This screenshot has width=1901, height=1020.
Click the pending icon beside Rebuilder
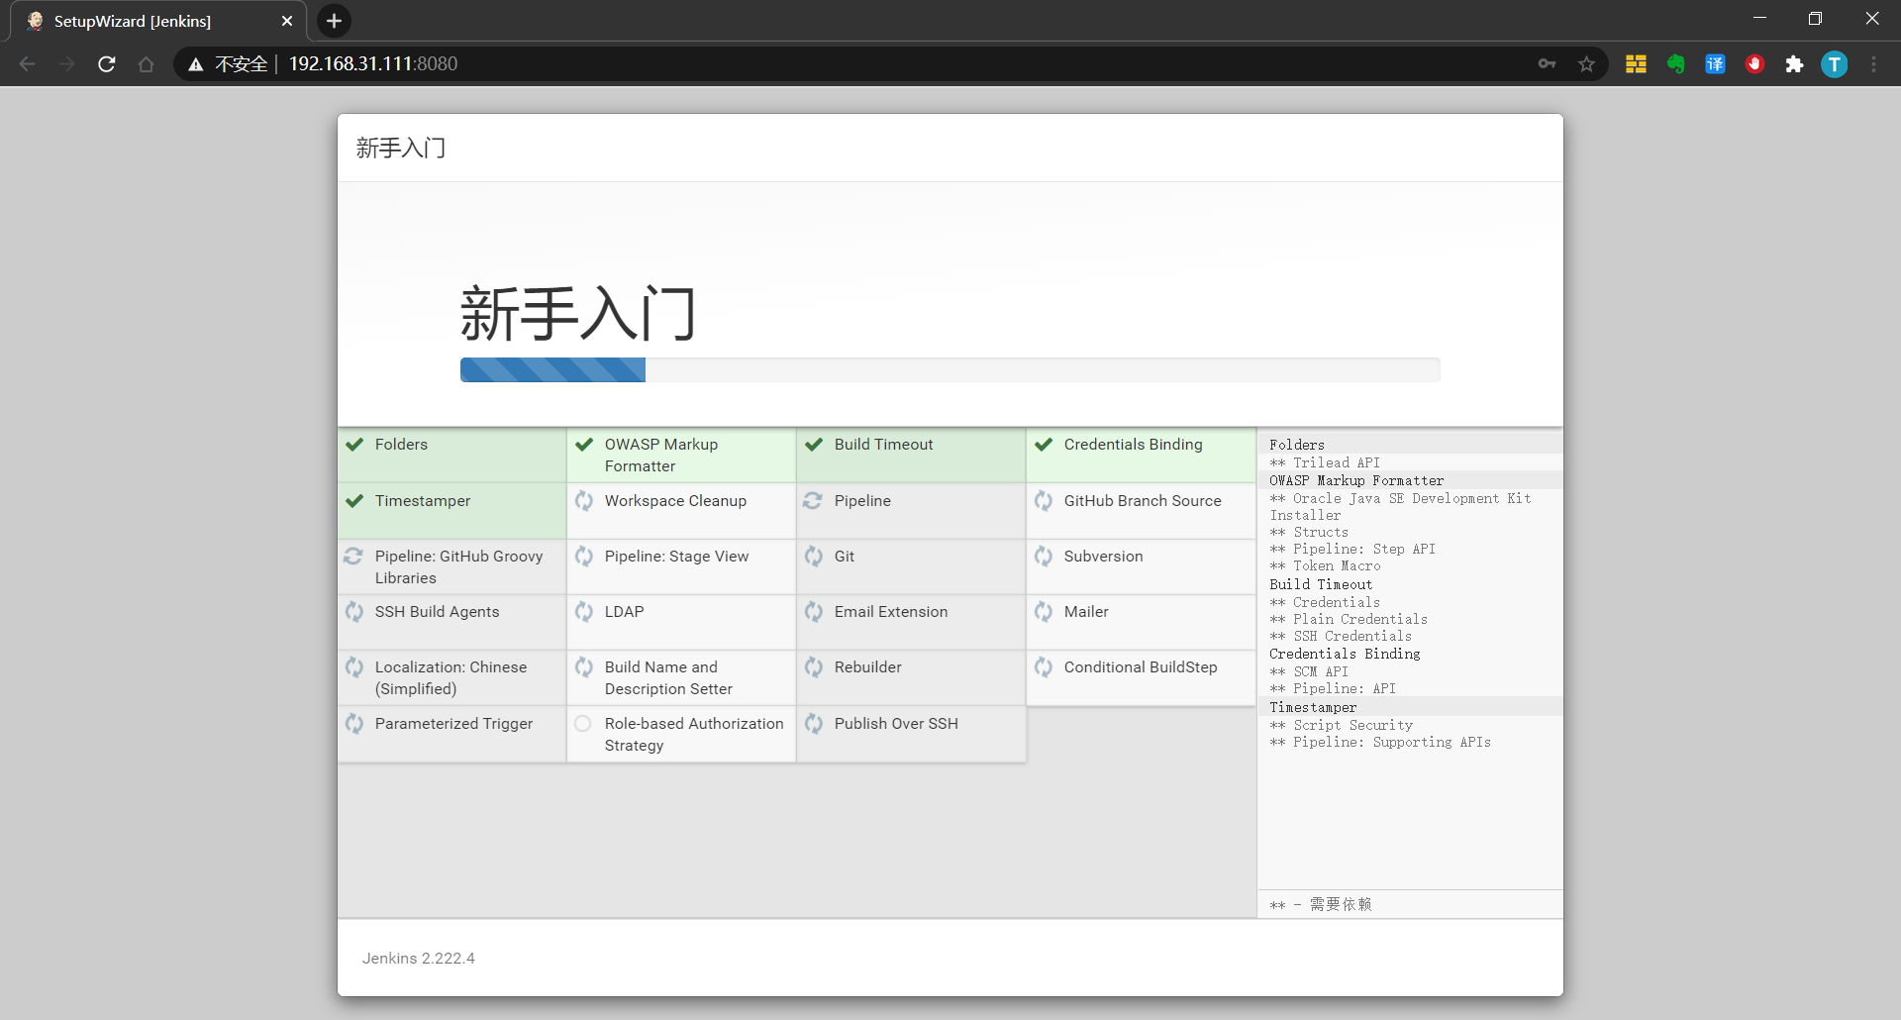point(814,667)
